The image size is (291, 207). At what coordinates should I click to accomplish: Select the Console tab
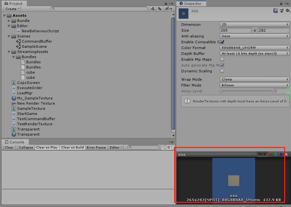(15, 142)
